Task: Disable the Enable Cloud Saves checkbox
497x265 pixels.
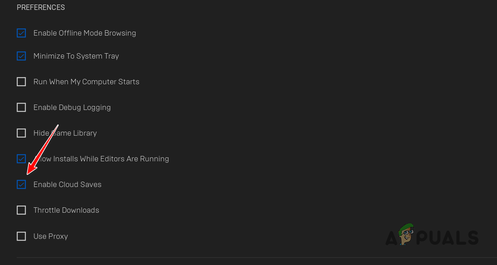Action: 21,184
